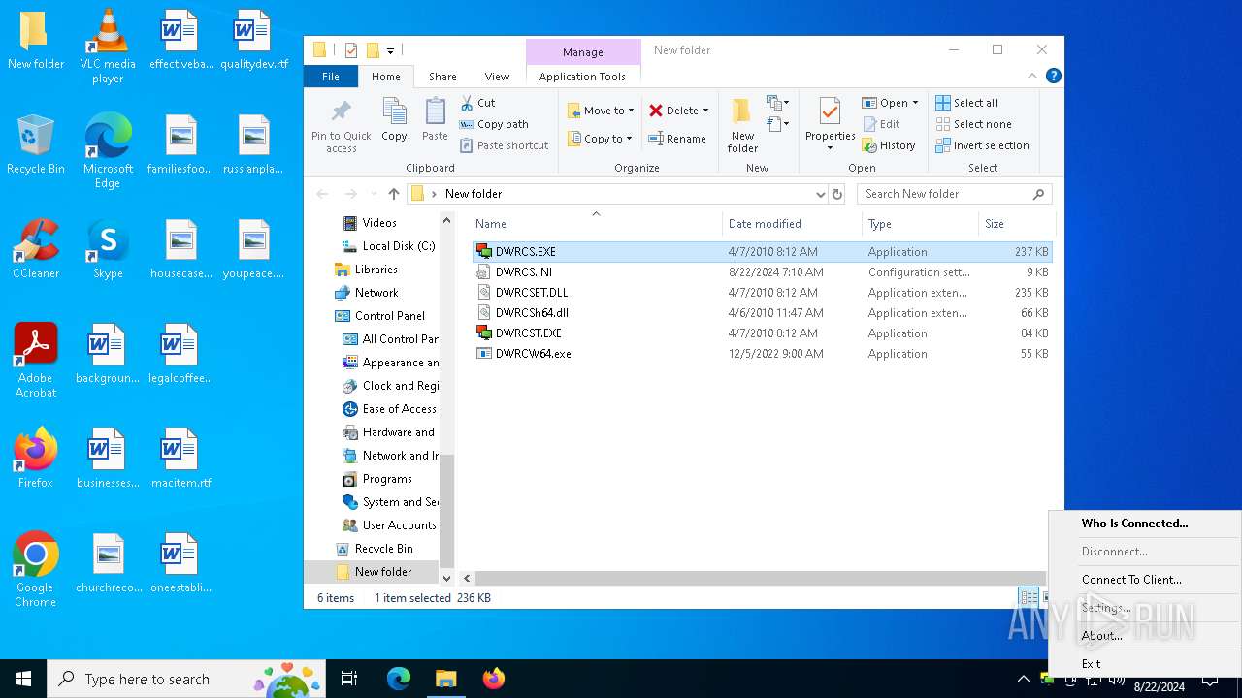Click the Windows Start button
Viewport: 1242px width, 698px height.
tap(23, 679)
